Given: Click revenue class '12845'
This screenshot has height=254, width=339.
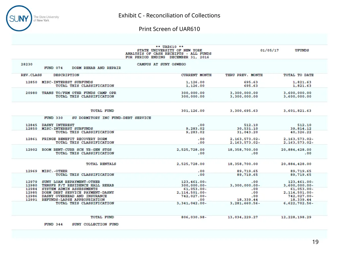Looking at the screenshot, I should tap(31, 125).
